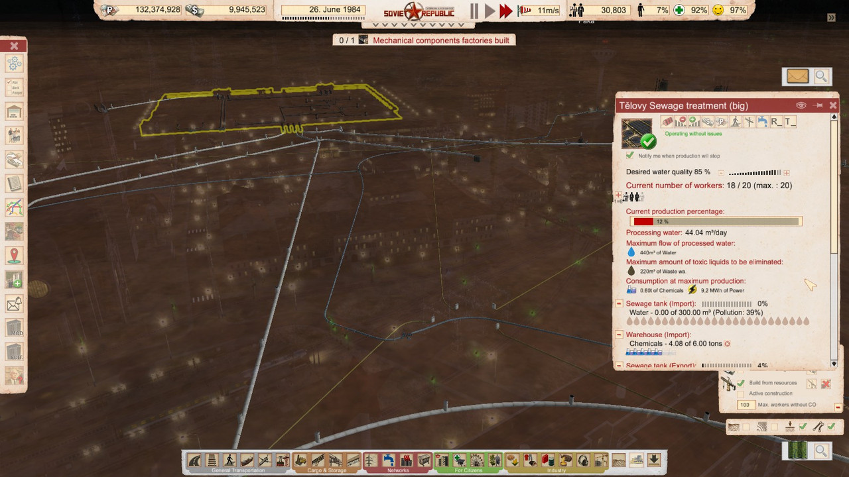
Task: Toggle the eye visibility icon in panel header
Action: coord(801,105)
